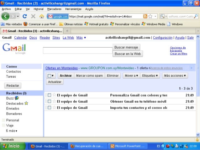
Task: Check the Obtener Gmail message checkbox
Action: (49, 101)
